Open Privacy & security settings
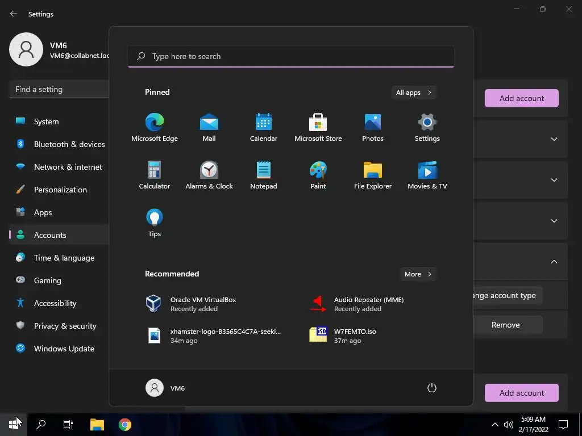Image resolution: width=582 pixels, height=436 pixels. pos(59,326)
